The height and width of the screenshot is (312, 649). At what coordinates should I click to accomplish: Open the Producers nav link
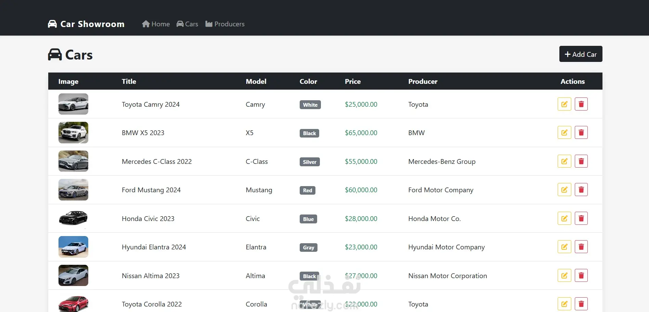pyautogui.click(x=225, y=24)
